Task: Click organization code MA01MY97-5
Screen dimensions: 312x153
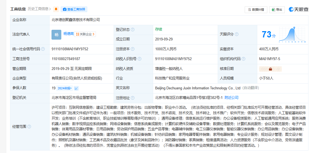Action: click(x=269, y=59)
